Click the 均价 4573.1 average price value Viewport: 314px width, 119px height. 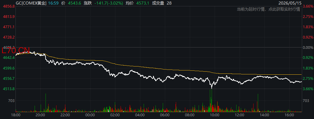tap(143, 3)
